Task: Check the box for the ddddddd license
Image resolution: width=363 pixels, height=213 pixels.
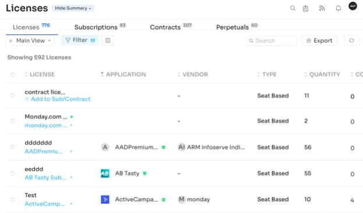Action: (12, 147)
